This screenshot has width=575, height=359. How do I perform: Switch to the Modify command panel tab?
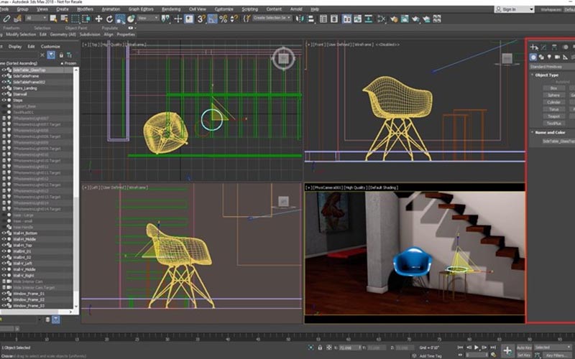pyautogui.click(x=544, y=47)
